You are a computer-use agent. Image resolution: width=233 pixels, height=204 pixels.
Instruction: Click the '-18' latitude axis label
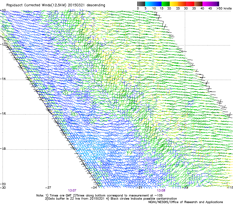[x=3, y=148]
